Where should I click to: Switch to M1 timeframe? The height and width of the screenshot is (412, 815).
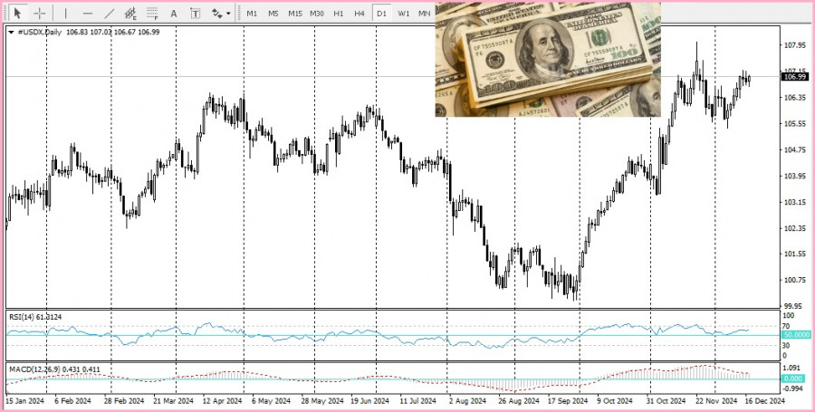point(252,14)
